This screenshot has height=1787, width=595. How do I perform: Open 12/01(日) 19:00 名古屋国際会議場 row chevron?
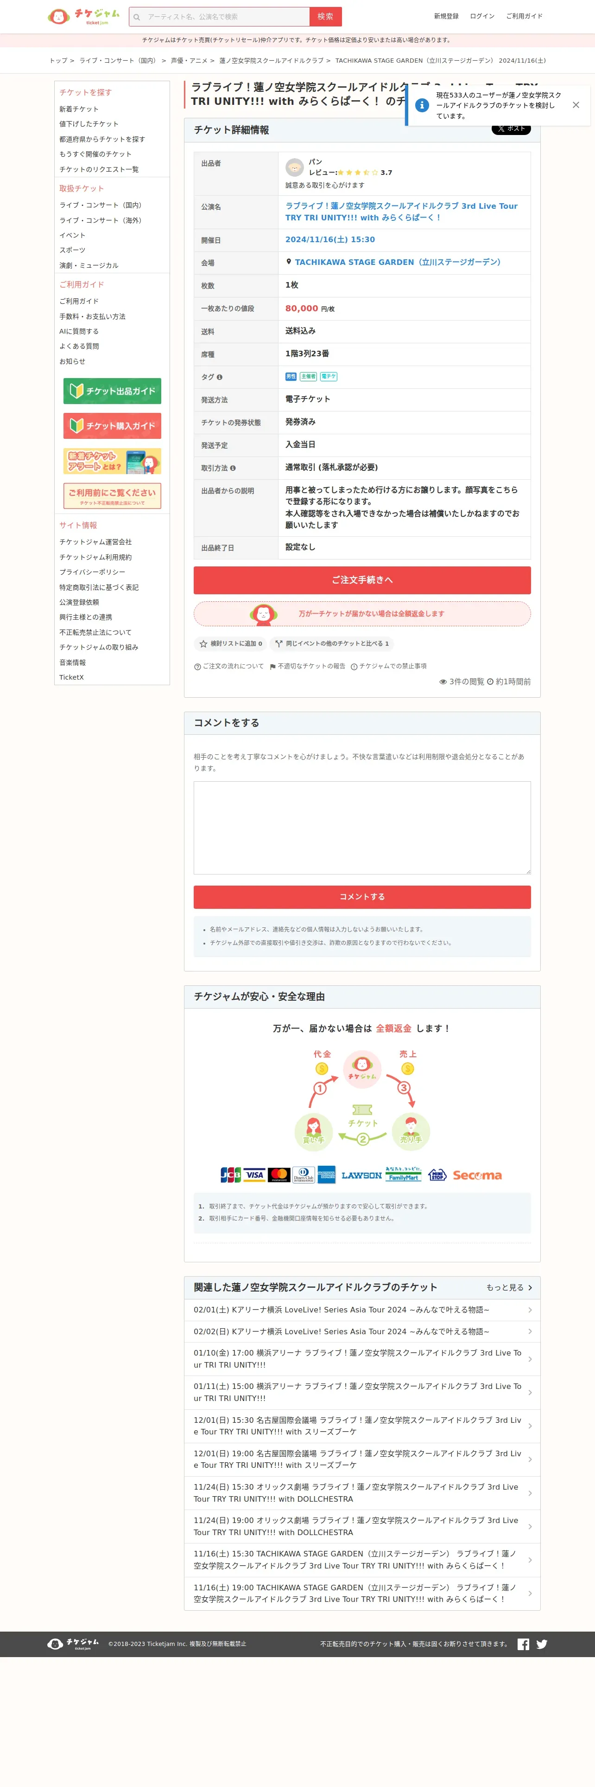(x=530, y=1459)
